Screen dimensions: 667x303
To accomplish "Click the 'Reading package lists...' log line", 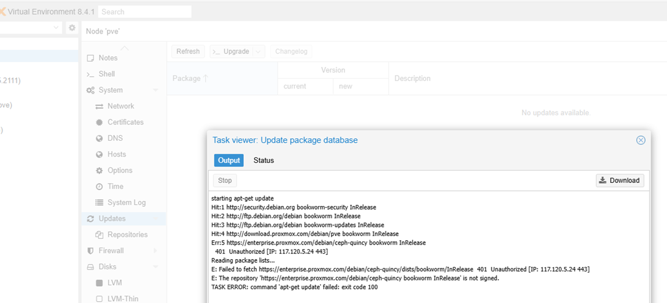I will tap(243, 260).
